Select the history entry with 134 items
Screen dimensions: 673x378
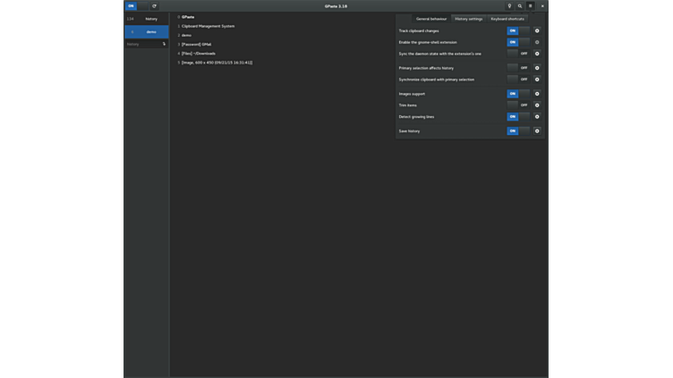point(147,19)
